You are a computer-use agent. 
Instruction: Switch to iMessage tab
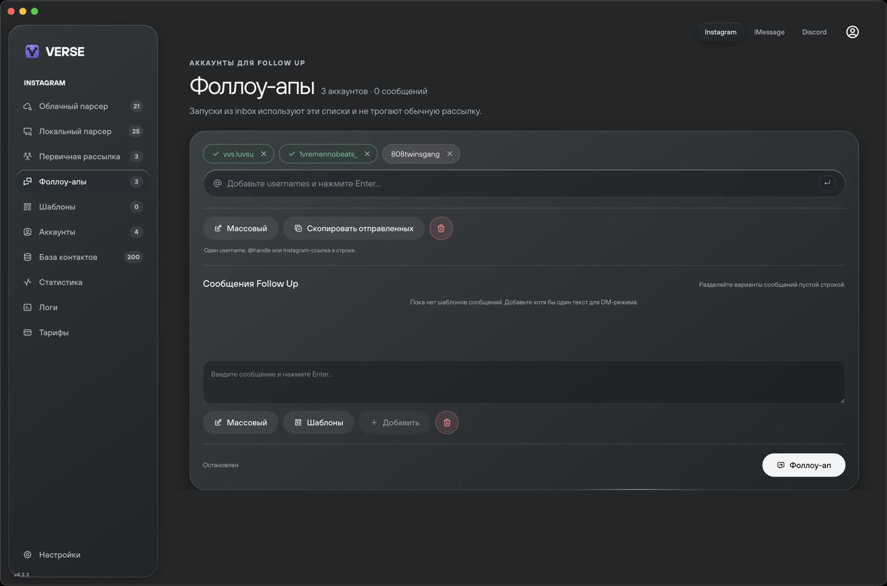[x=769, y=32]
